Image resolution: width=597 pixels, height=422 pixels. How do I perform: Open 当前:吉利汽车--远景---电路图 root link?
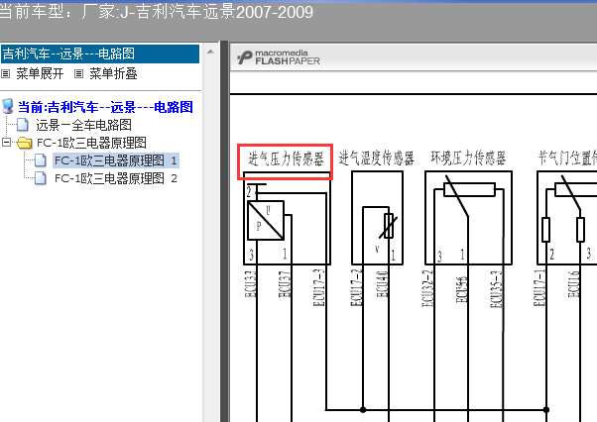click(105, 107)
